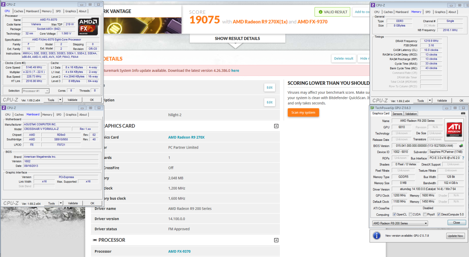Click the NB Frequency value 2516.1 MHz
The height and width of the screenshot is (257, 469).
pyautogui.click(x=450, y=30)
